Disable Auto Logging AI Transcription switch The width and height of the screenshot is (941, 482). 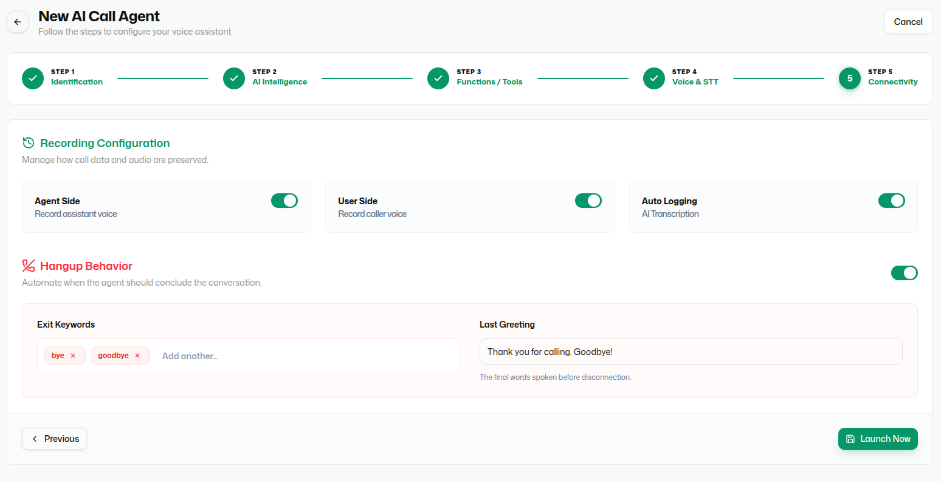[x=892, y=201]
